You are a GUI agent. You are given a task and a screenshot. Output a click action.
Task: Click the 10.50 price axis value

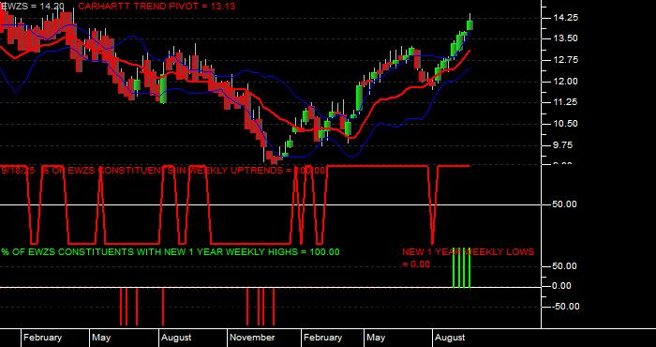(565, 124)
